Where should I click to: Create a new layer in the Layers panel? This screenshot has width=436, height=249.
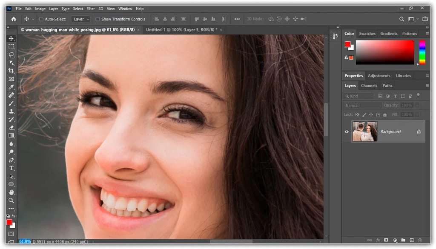[411, 240]
